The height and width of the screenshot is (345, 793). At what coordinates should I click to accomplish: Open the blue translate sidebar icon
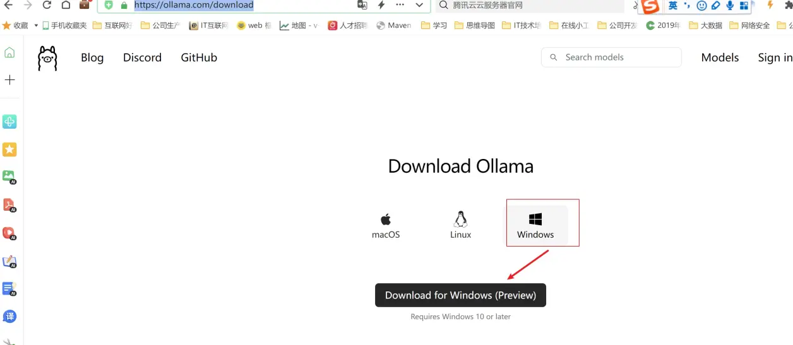[x=9, y=317]
